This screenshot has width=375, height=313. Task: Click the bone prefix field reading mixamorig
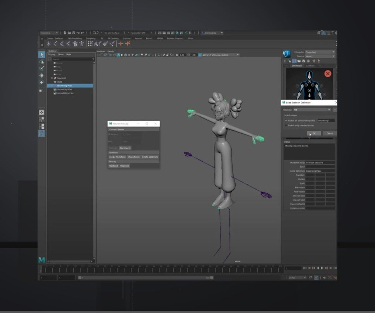point(326,120)
